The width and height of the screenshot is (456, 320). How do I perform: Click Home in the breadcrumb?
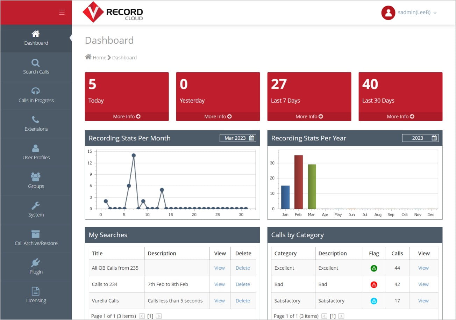click(x=99, y=58)
